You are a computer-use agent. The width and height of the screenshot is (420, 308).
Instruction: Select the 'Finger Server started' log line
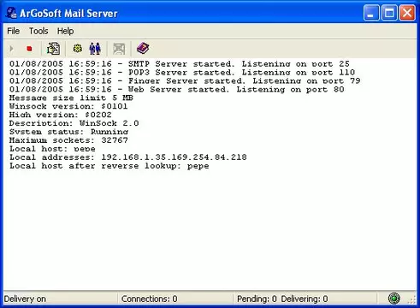[x=185, y=80]
